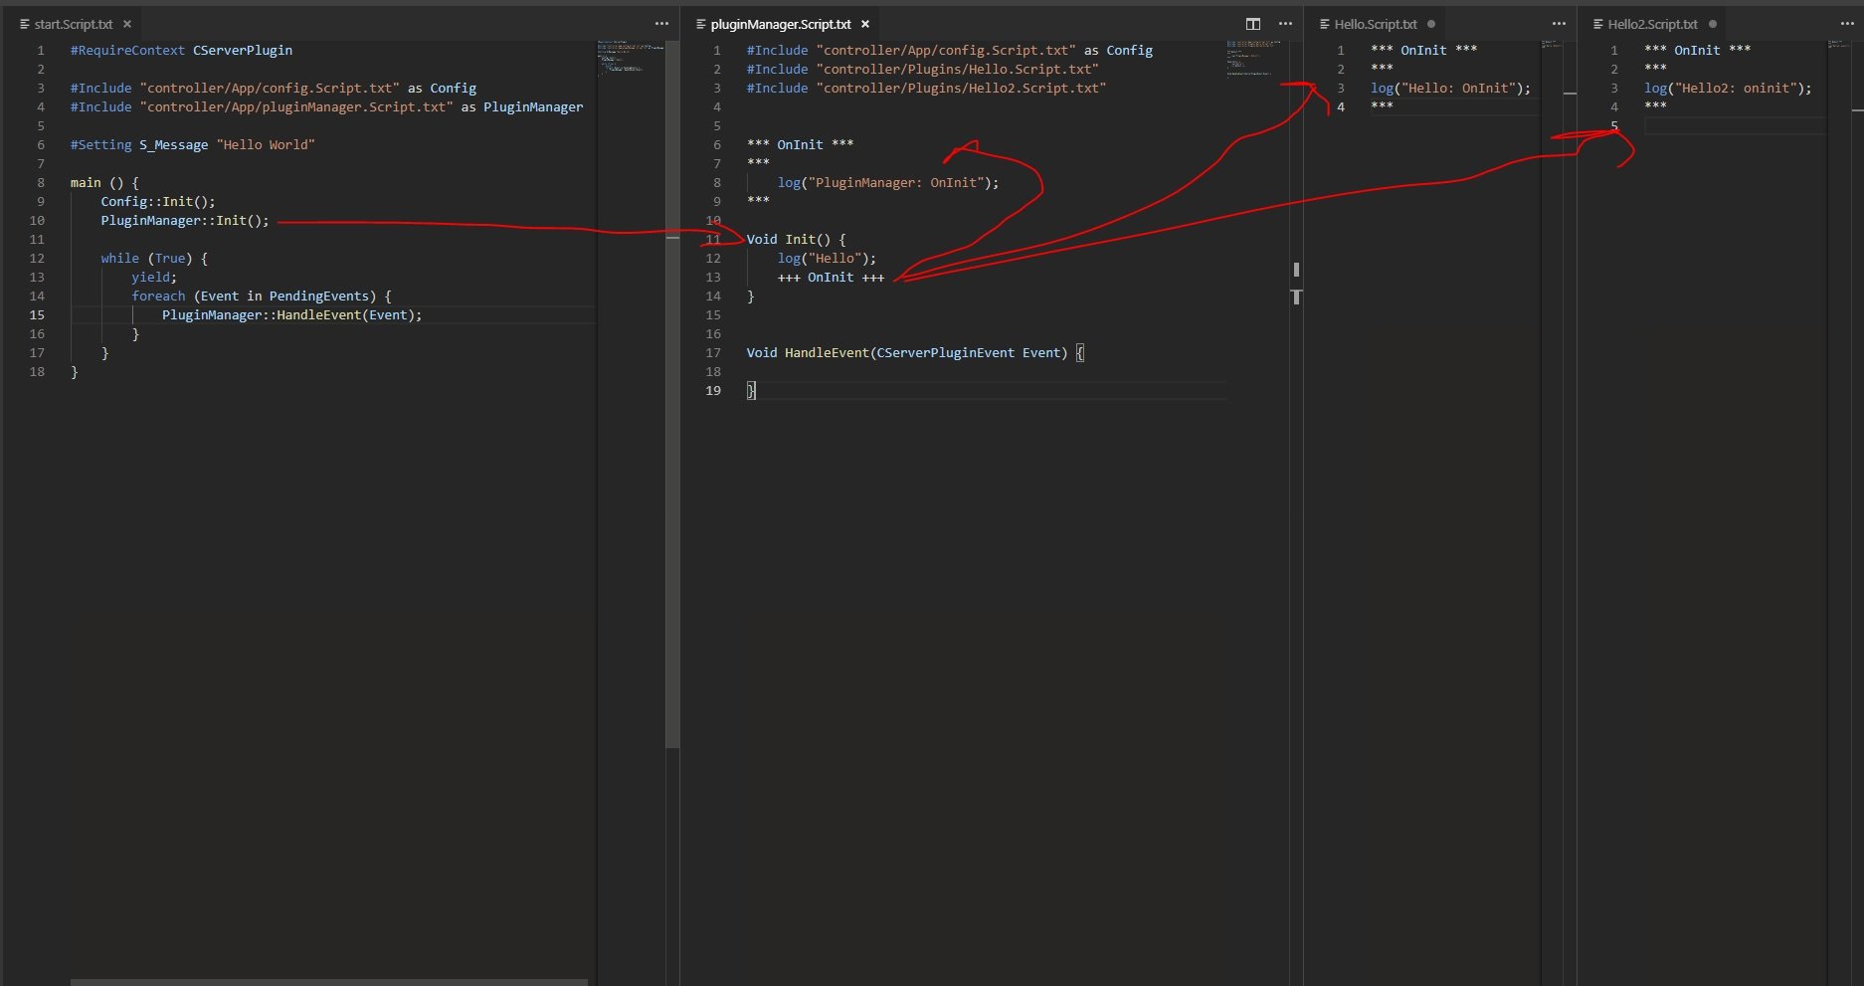Switch to the Hello.Script.txt tab
Screen dimensions: 1864x986
click(x=1376, y=24)
